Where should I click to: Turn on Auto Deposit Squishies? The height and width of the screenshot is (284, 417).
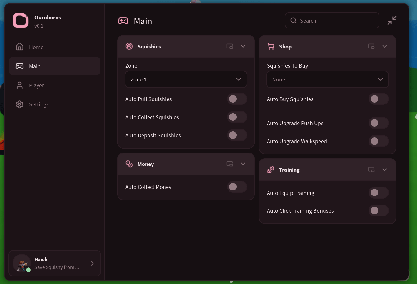click(237, 135)
